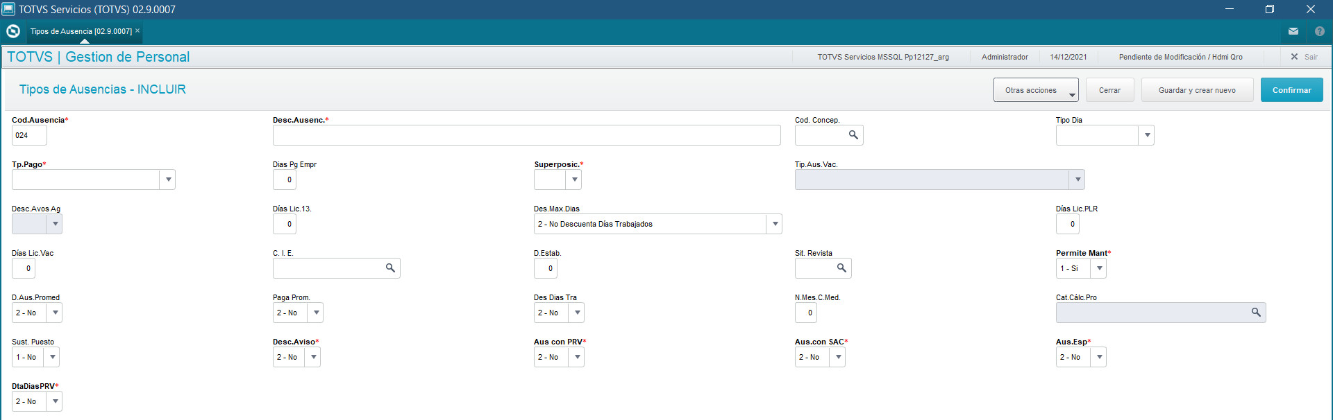
Task: Expand the D.Aus.Promed dropdown
Action: tap(55, 313)
